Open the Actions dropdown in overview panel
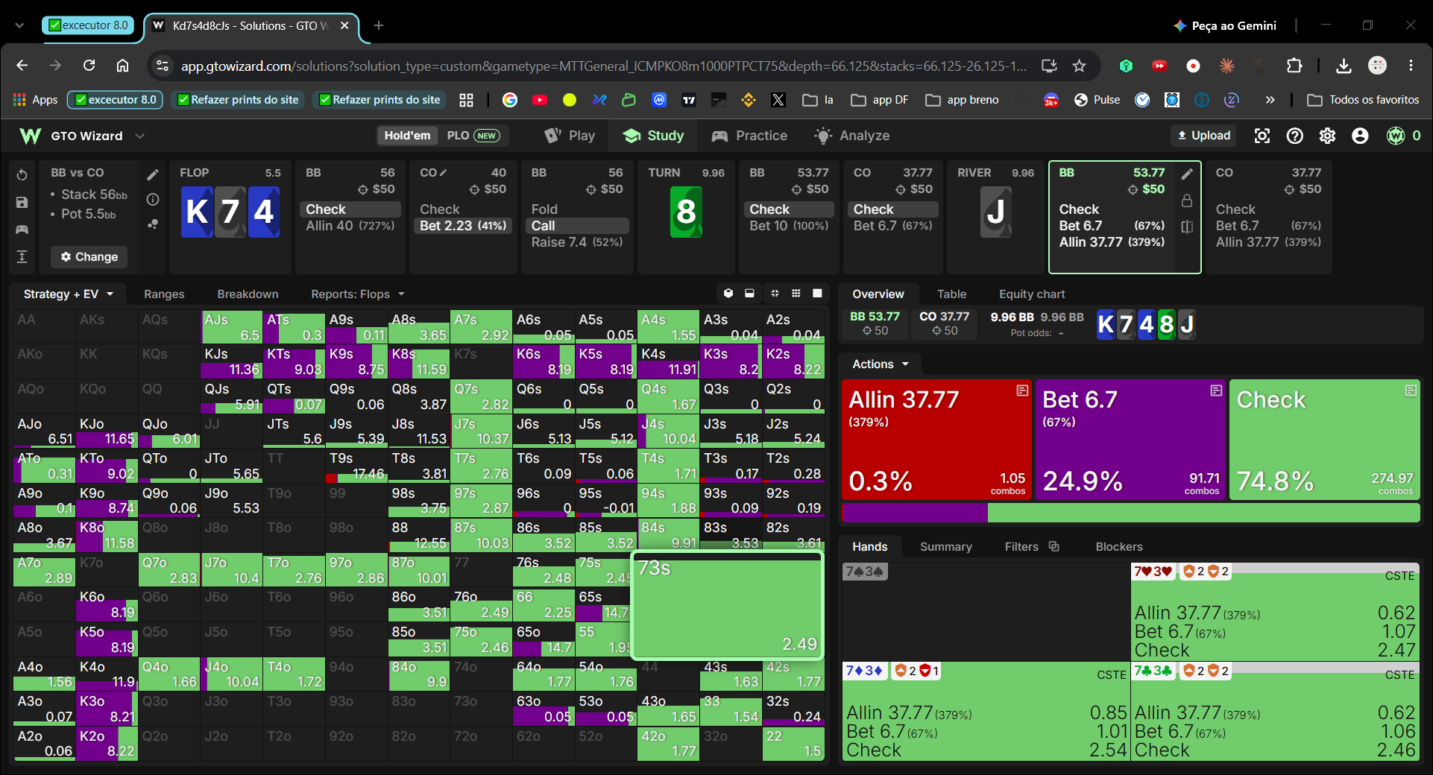The height and width of the screenshot is (775, 1433). pos(881,364)
